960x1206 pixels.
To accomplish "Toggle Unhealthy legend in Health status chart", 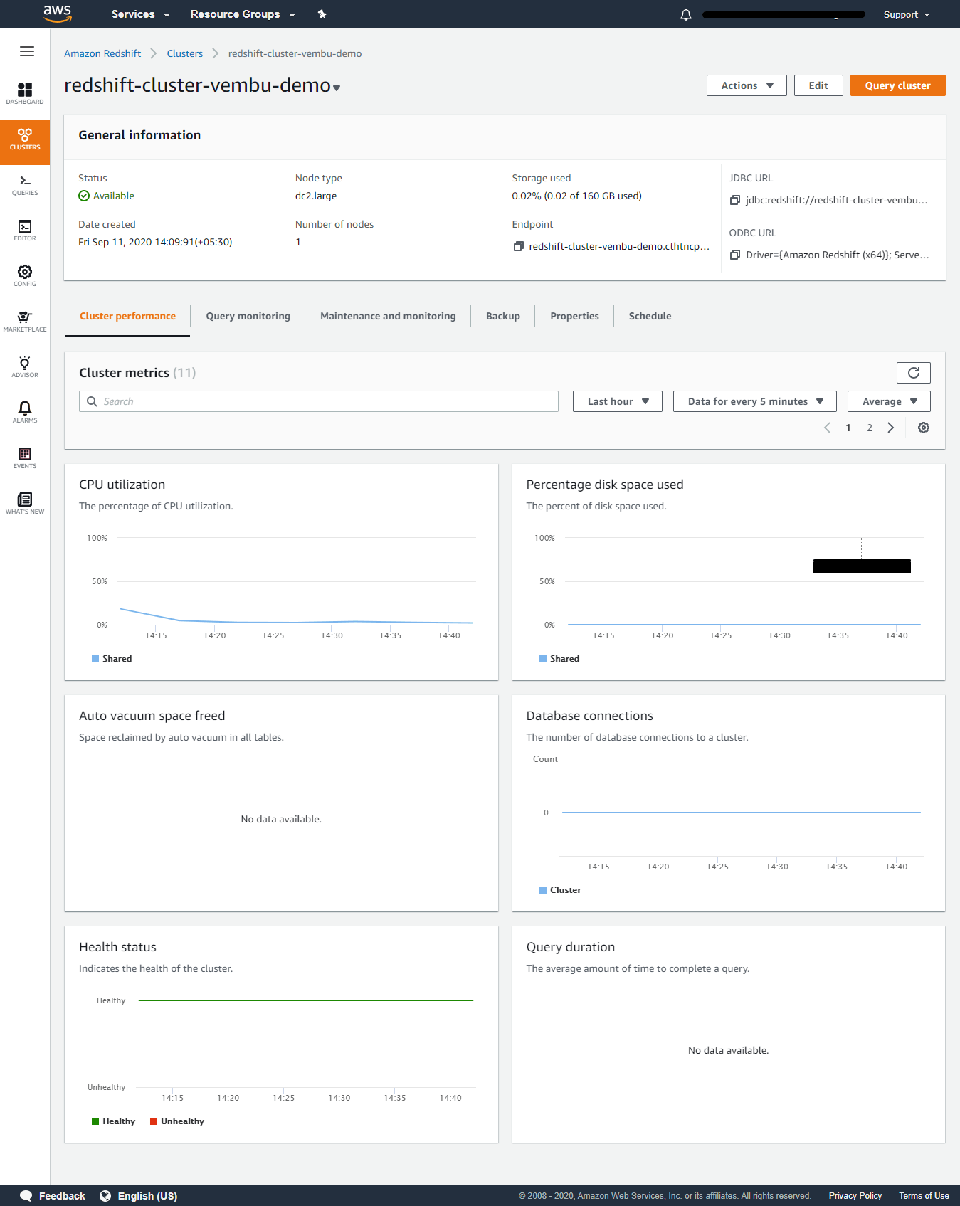I will [177, 1121].
